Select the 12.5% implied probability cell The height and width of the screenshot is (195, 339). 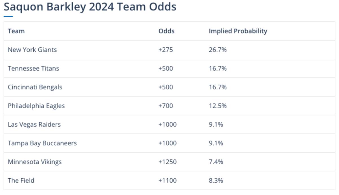(218, 106)
